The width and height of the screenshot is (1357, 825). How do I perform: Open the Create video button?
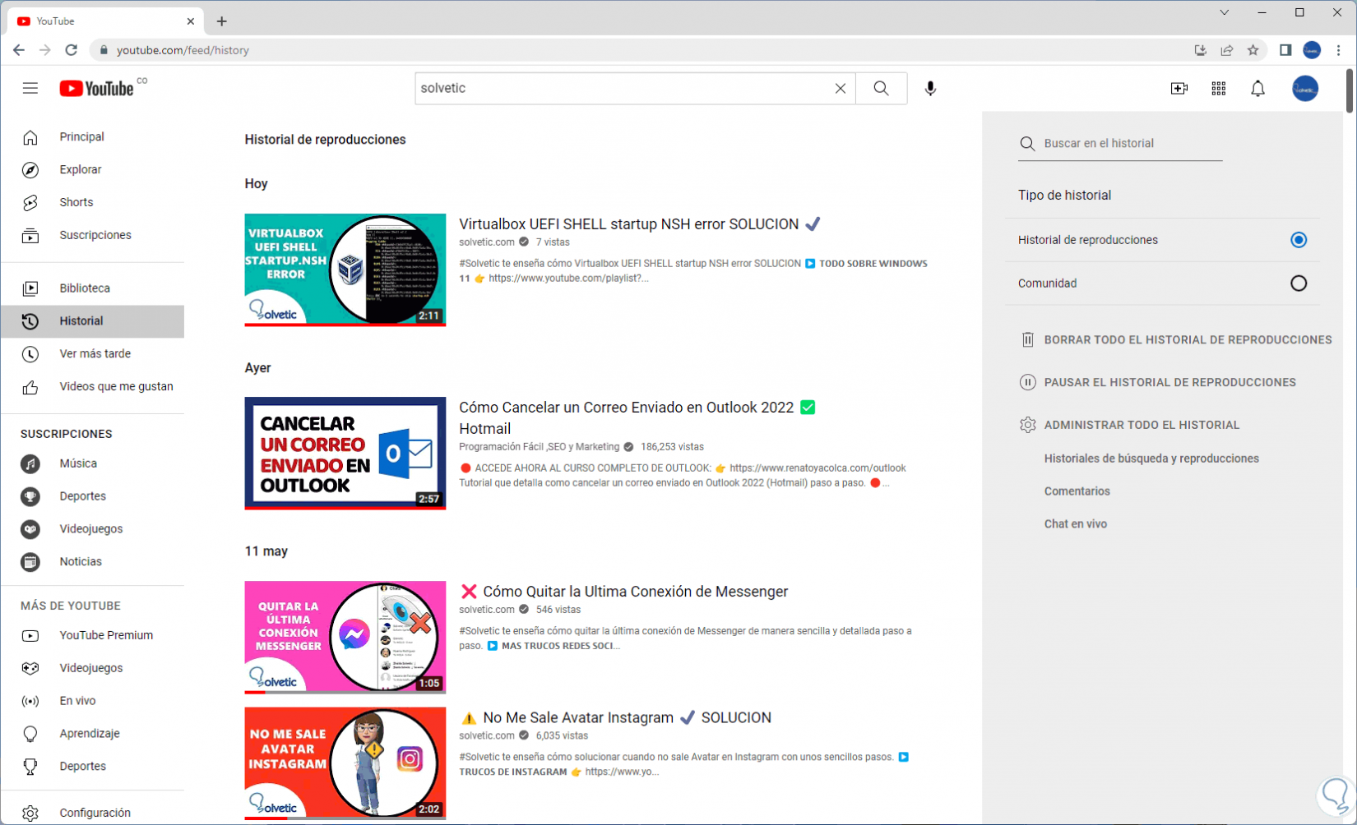(1179, 88)
